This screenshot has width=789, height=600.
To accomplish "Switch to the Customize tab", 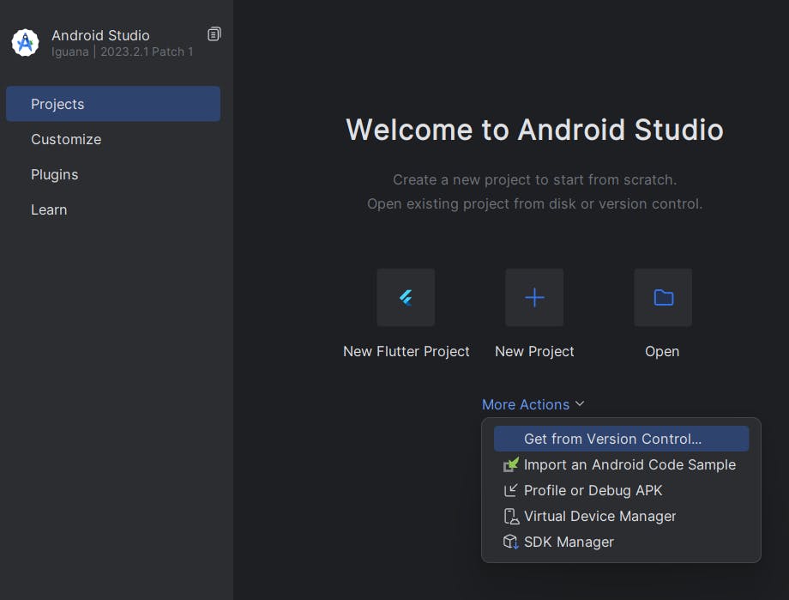I will click(66, 139).
